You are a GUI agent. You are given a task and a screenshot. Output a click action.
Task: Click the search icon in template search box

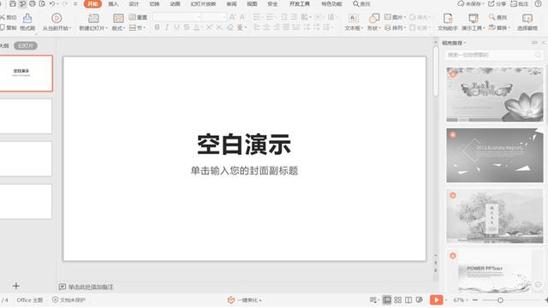click(538, 55)
